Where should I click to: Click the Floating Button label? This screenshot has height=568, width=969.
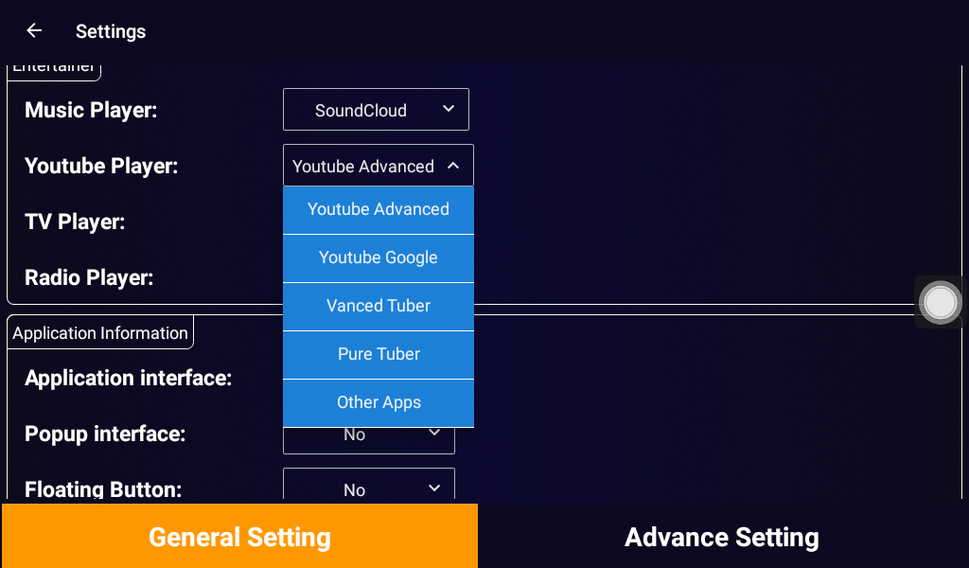103,488
